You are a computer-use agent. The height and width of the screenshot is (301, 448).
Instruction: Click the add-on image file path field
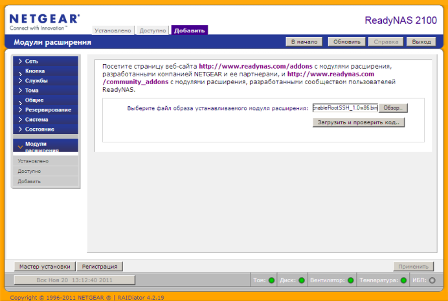point(345,108)
